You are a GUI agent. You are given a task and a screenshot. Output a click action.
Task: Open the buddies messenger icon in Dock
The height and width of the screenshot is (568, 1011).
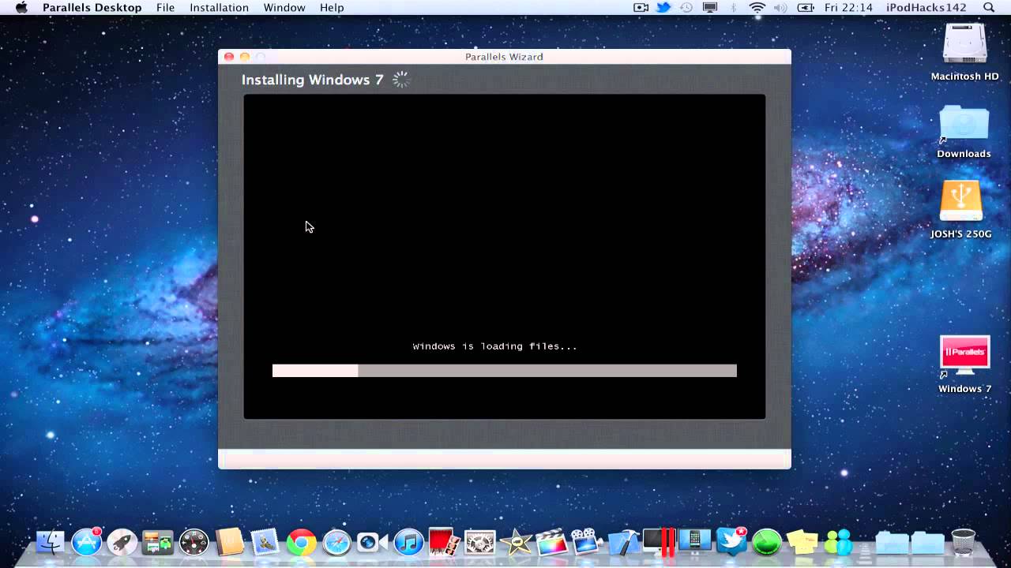point(838,541)
